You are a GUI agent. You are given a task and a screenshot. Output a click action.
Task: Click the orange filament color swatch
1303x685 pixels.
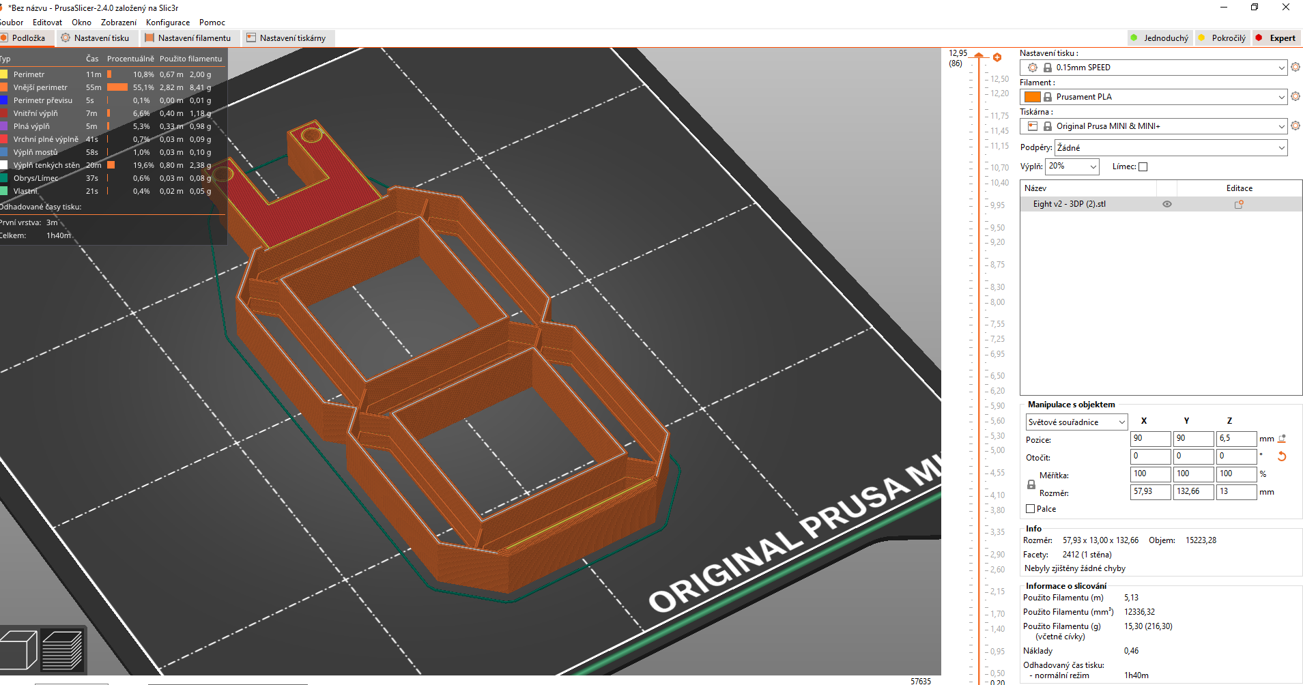coord(1032,97)
